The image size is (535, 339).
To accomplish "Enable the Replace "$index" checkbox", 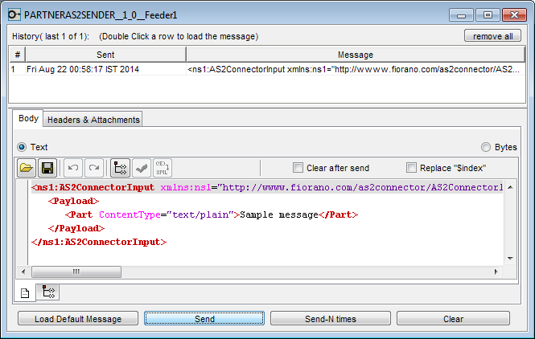I will click(411, 168).
